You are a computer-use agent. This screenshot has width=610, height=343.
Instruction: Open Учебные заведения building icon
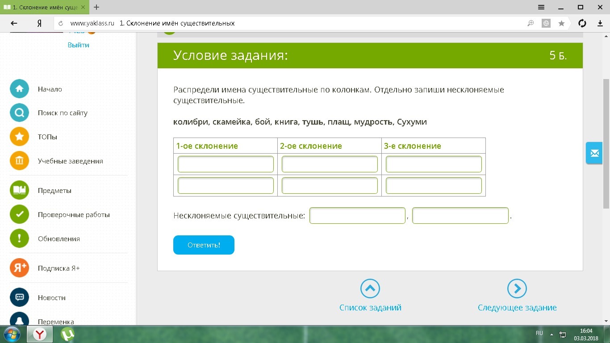[19, 161]
